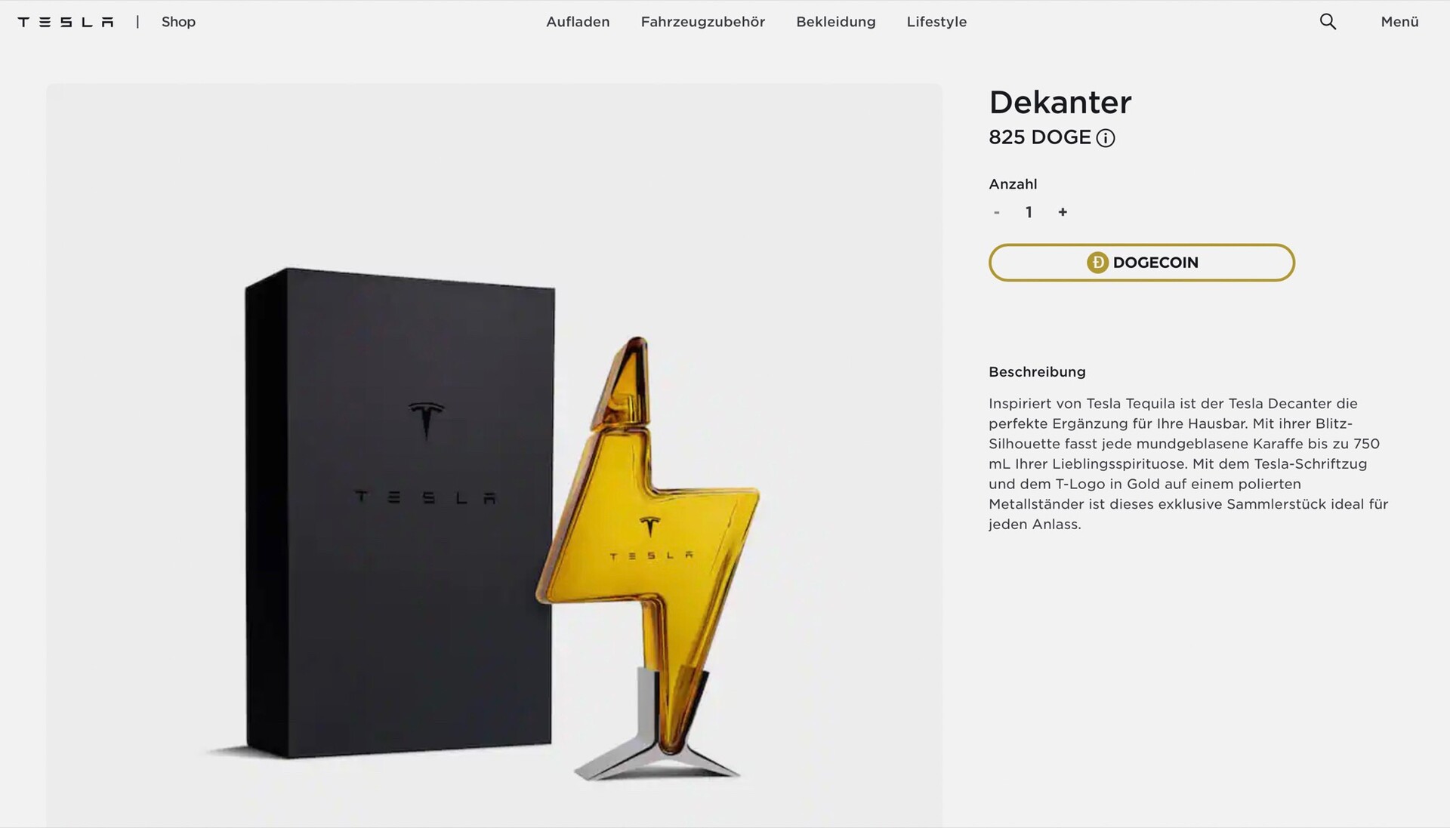Click the Shop link beside Tesla logo
This screenshot has width=1450, height=828.
(x=178, y=22)
